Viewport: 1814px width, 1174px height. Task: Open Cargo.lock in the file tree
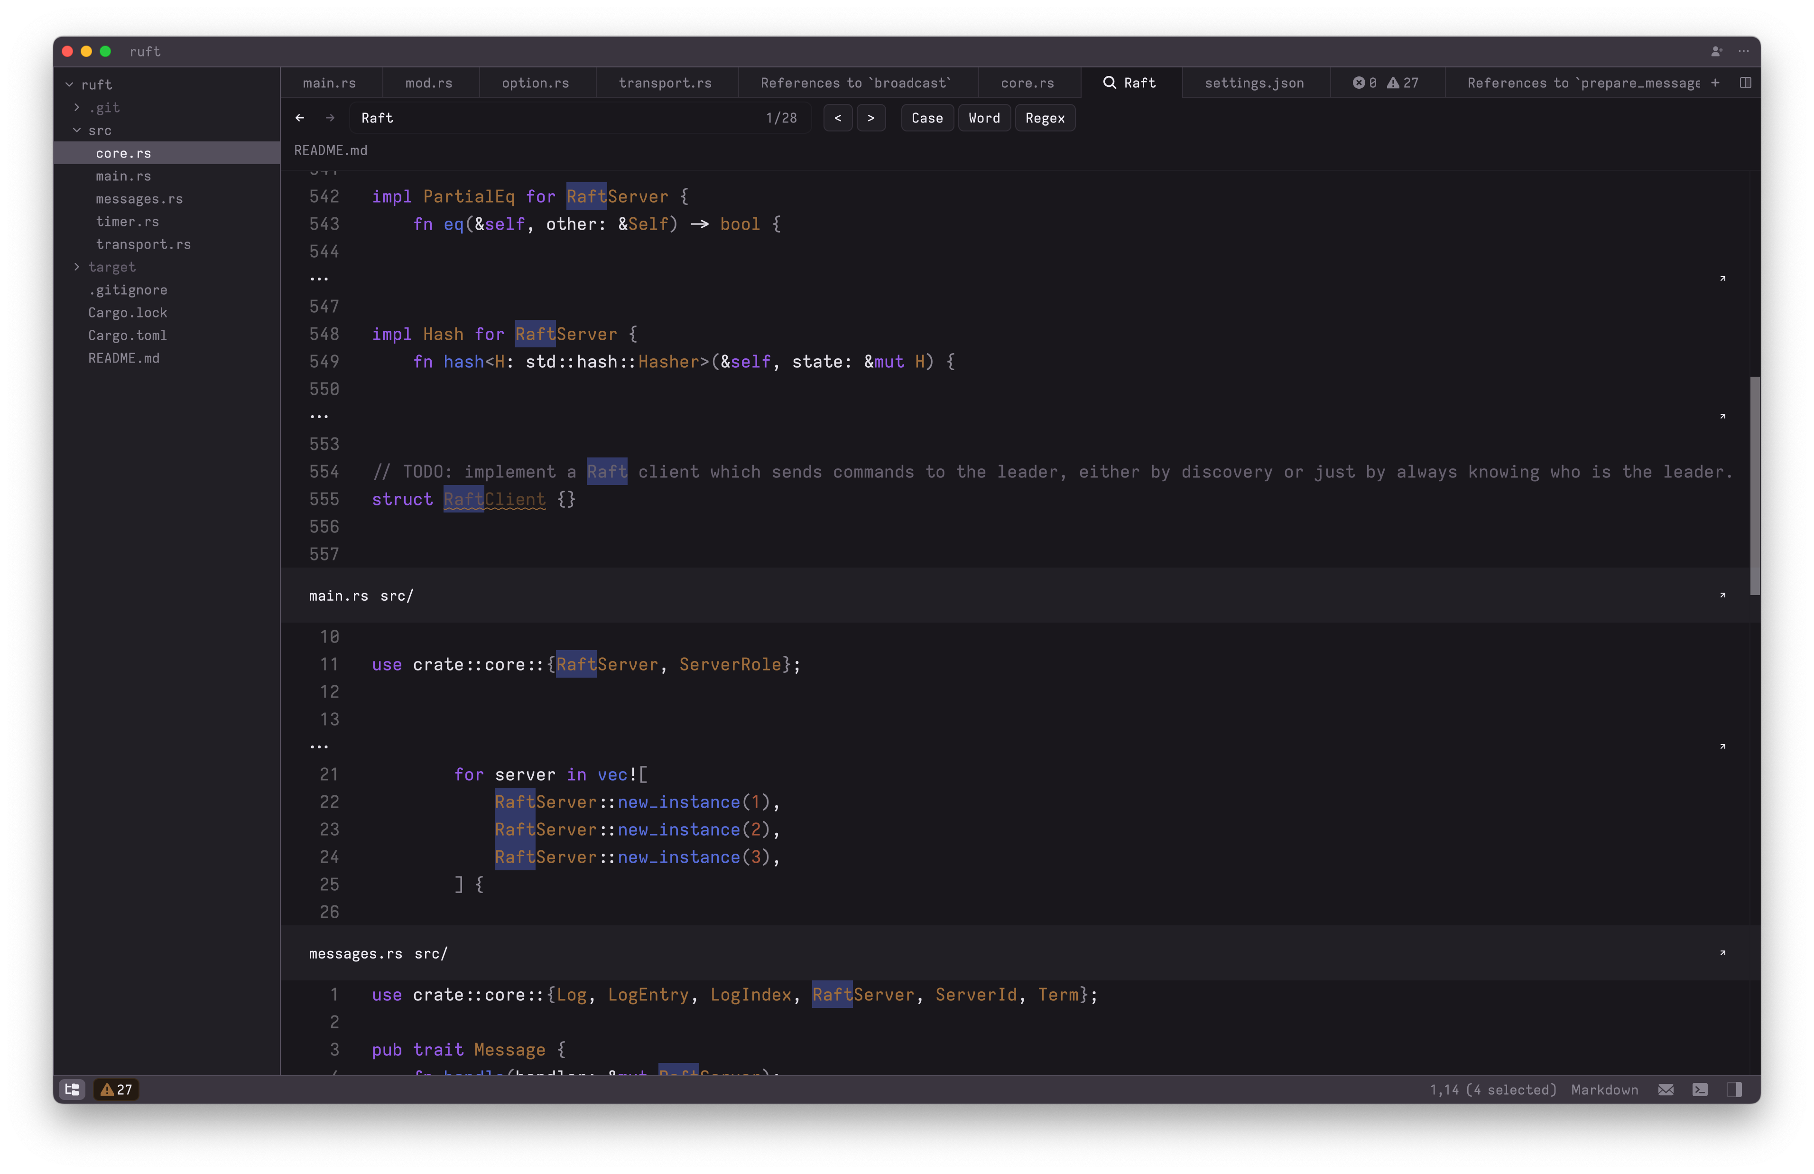pyautogui.click(x=167, y=313)
